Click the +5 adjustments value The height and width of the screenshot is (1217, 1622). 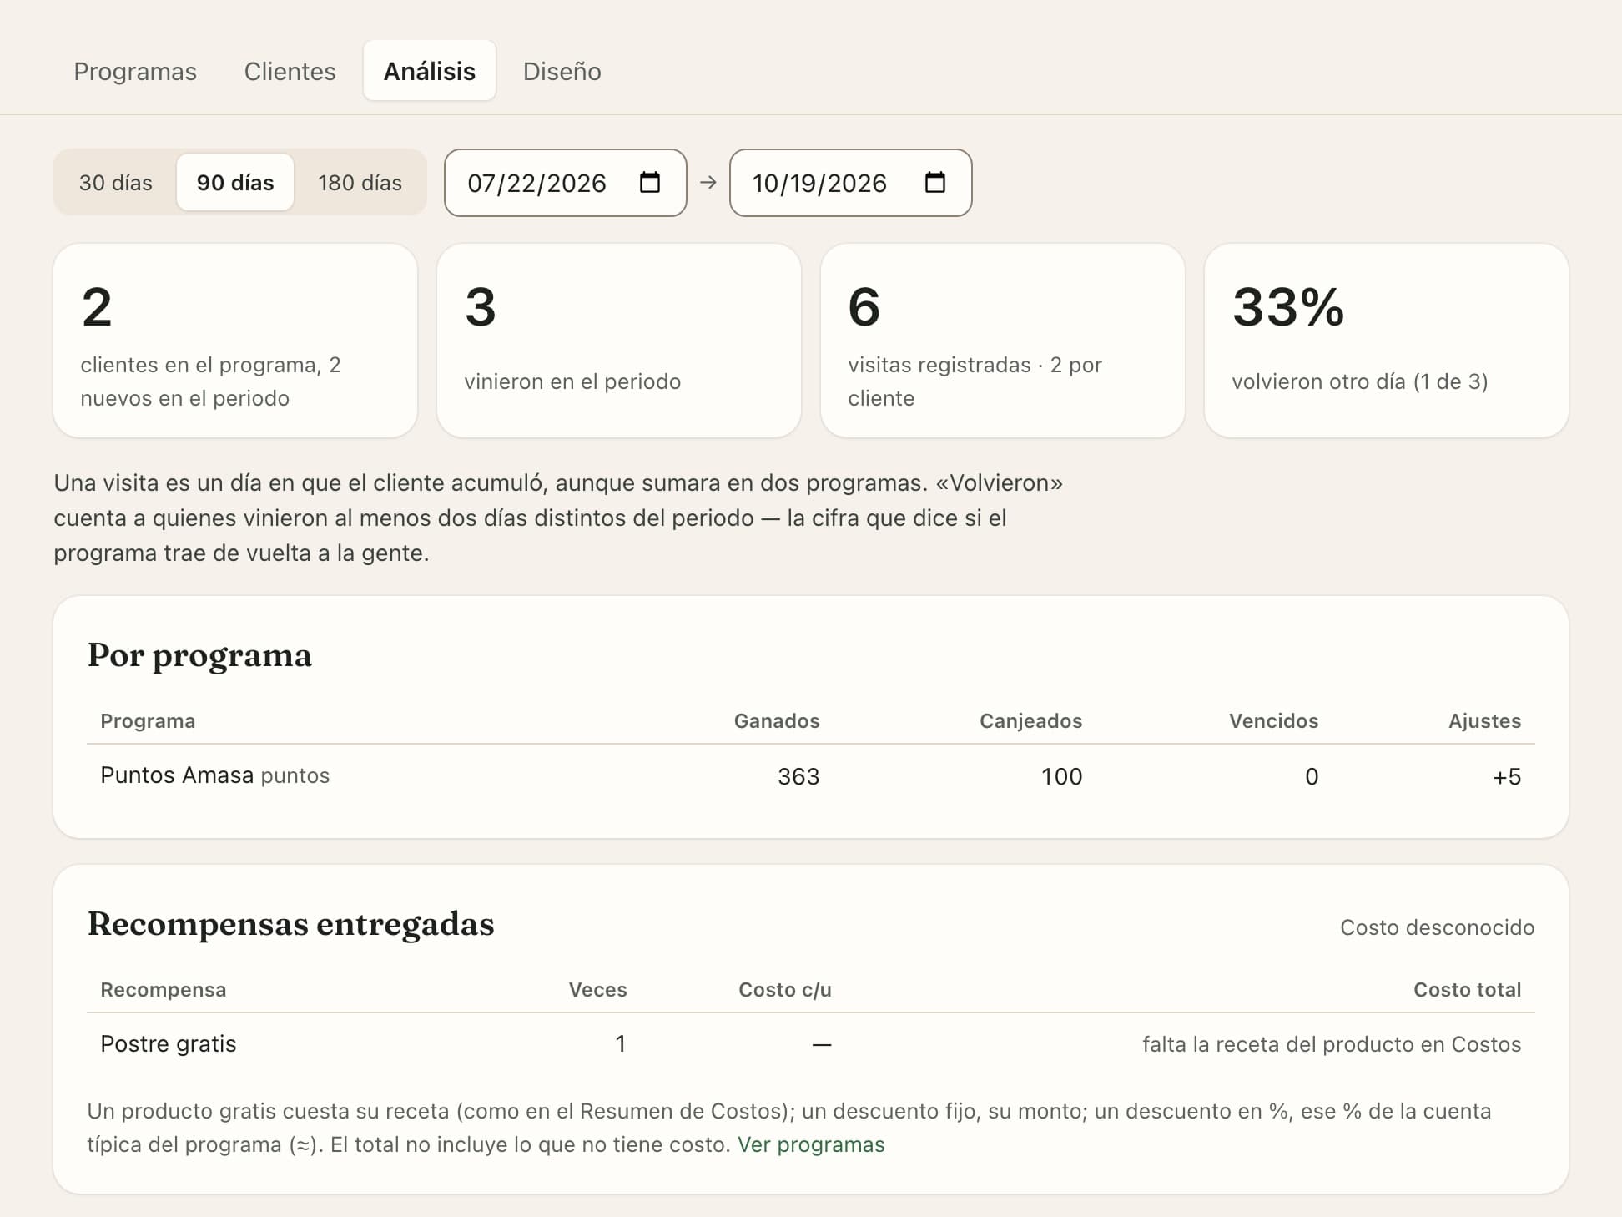point(1507,777)
